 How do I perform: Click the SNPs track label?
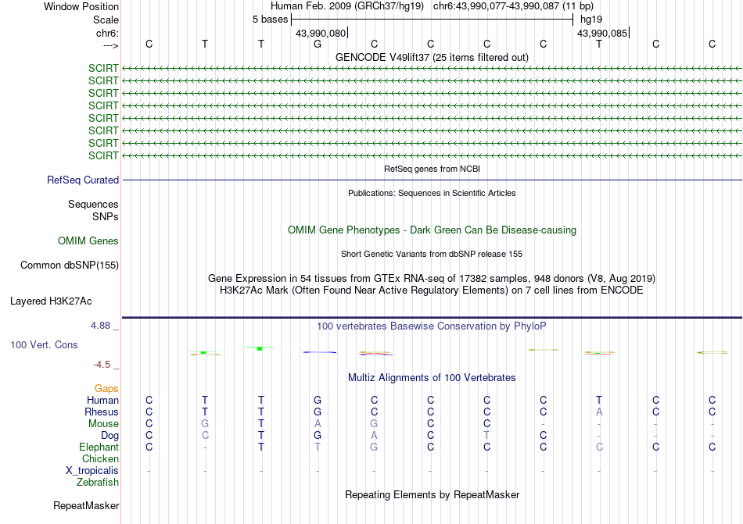(106, 216)
